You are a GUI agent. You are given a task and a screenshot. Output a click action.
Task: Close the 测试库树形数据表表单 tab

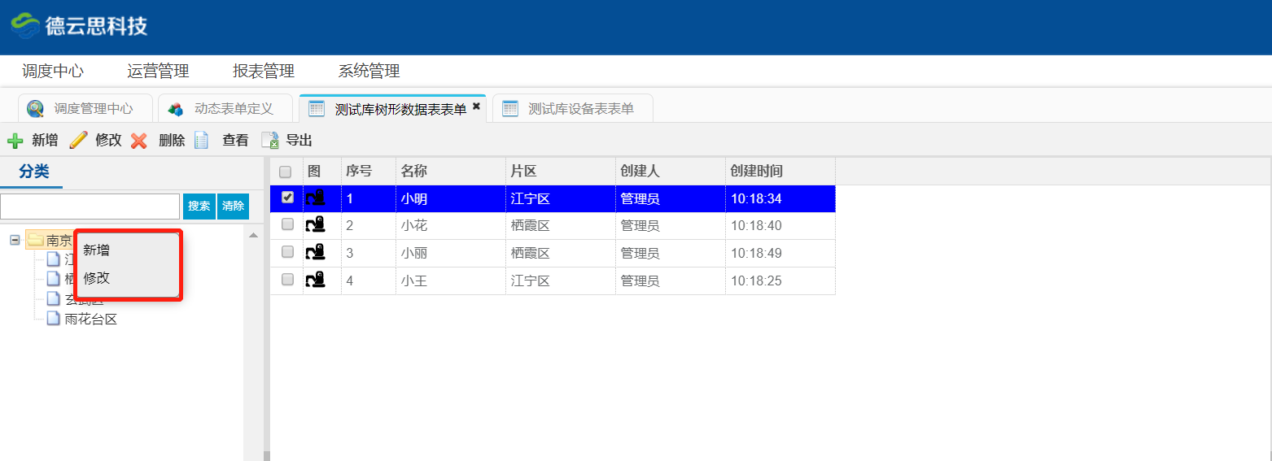[x=476, y=107]
